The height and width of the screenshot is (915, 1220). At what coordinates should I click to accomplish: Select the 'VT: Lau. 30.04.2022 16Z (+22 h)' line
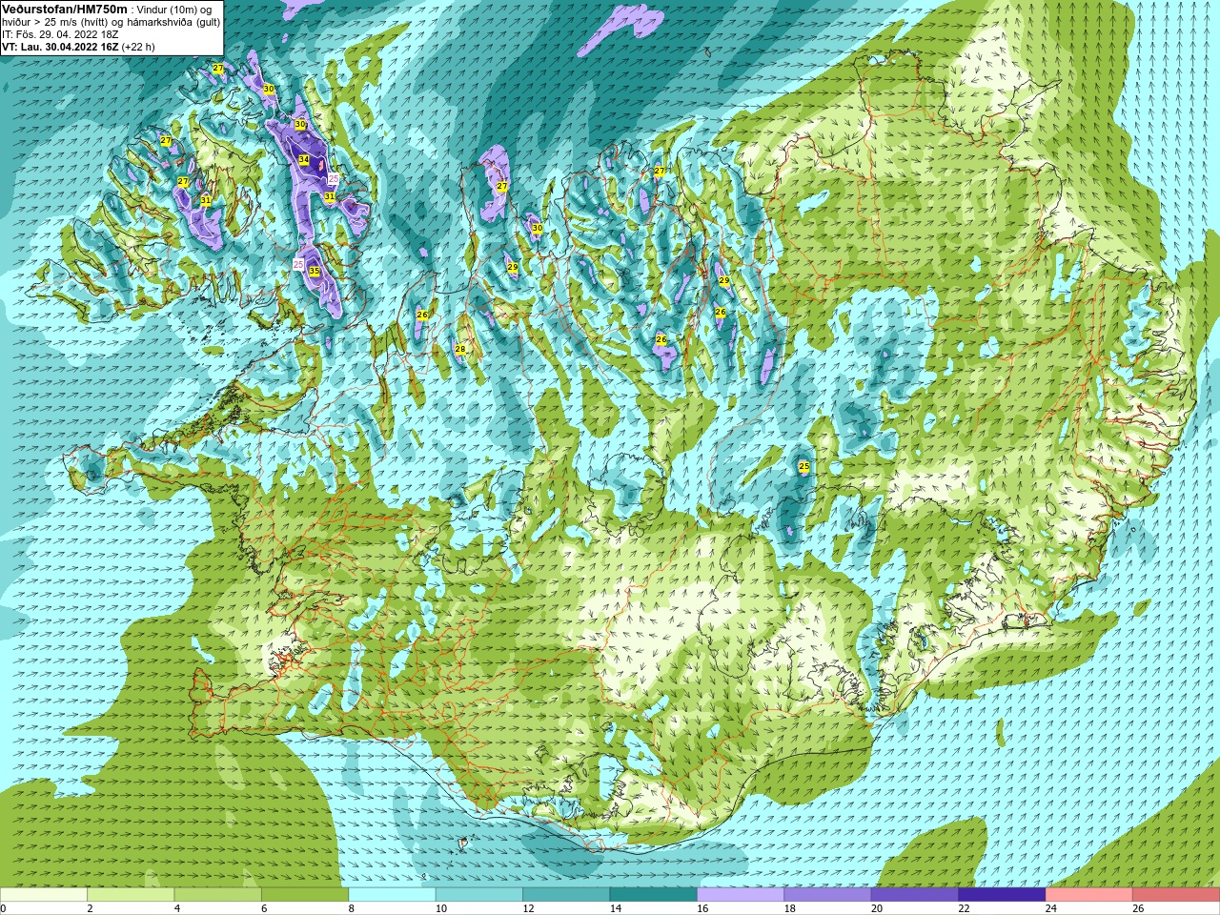tap(78, 46)
